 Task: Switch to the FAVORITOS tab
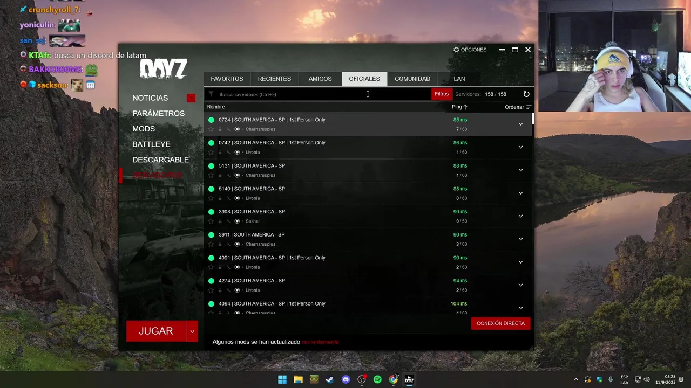[x=227, y=79]
